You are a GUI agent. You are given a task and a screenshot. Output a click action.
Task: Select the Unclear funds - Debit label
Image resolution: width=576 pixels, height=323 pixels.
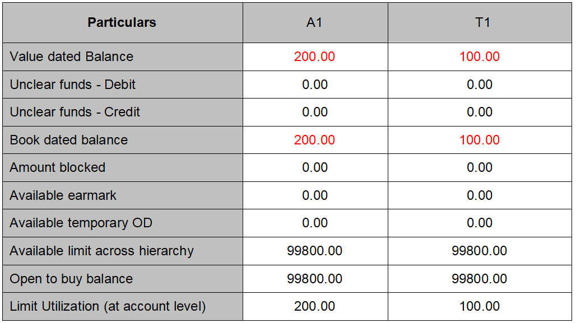[x=73, y=85]
